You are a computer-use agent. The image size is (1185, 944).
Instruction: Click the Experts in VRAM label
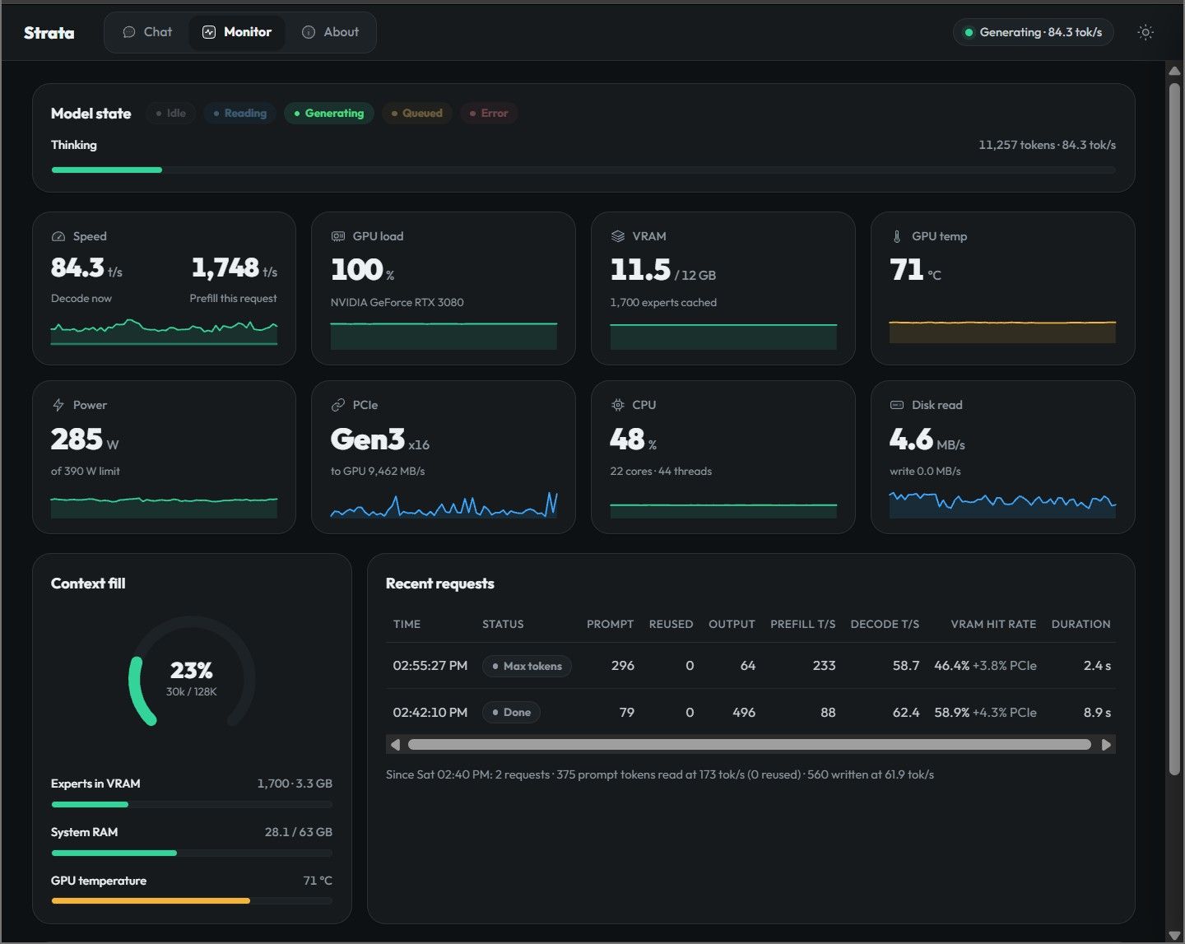95,784
